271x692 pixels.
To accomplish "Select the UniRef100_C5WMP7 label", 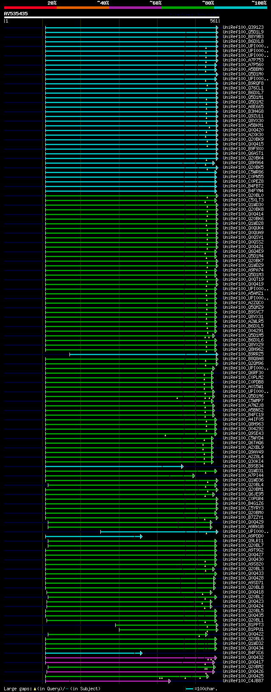I will [243, 401].
